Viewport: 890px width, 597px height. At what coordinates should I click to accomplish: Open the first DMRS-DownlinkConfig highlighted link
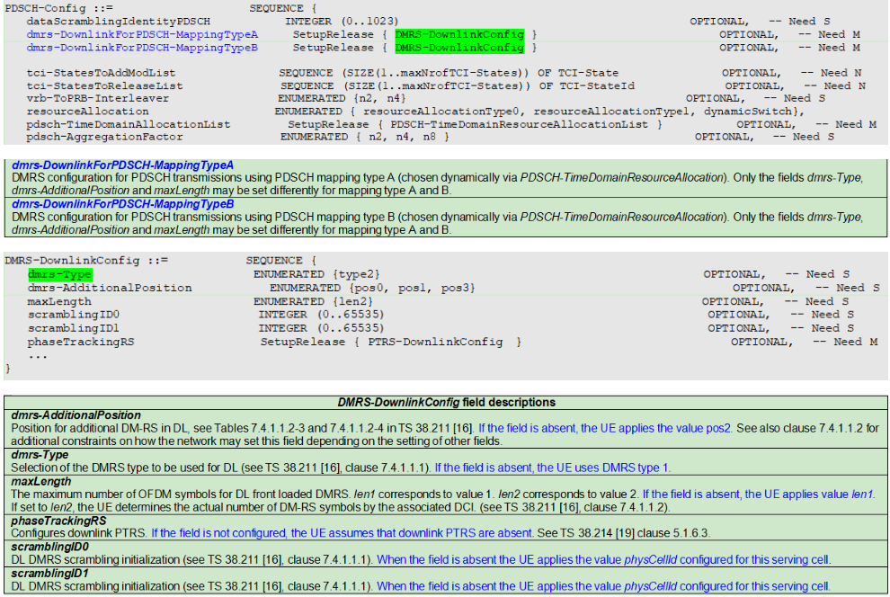(x=458, y=34)
